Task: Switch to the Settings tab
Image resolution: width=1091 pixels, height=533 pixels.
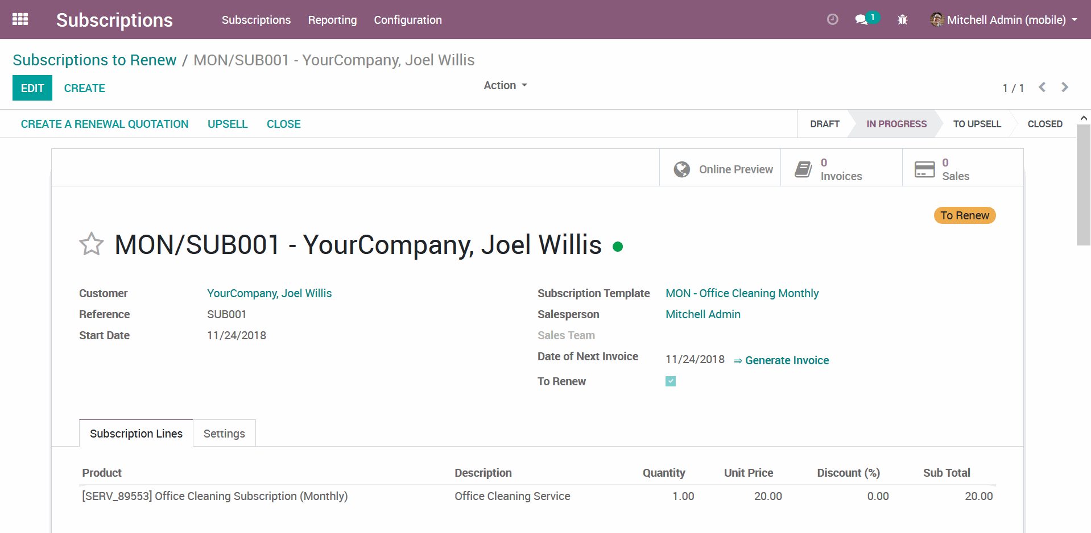Action: [224, 433]
